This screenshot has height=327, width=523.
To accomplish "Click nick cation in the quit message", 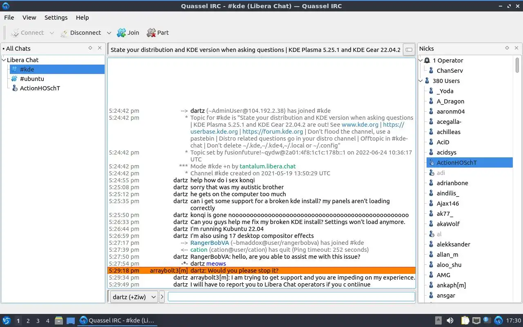I will (199, 250).
